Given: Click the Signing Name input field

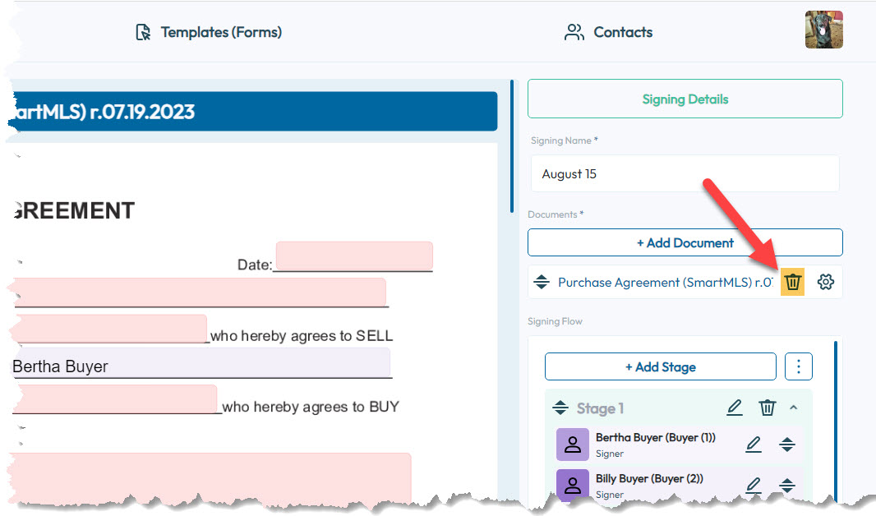Looking at the screenshot, I should tap(685, 174).
